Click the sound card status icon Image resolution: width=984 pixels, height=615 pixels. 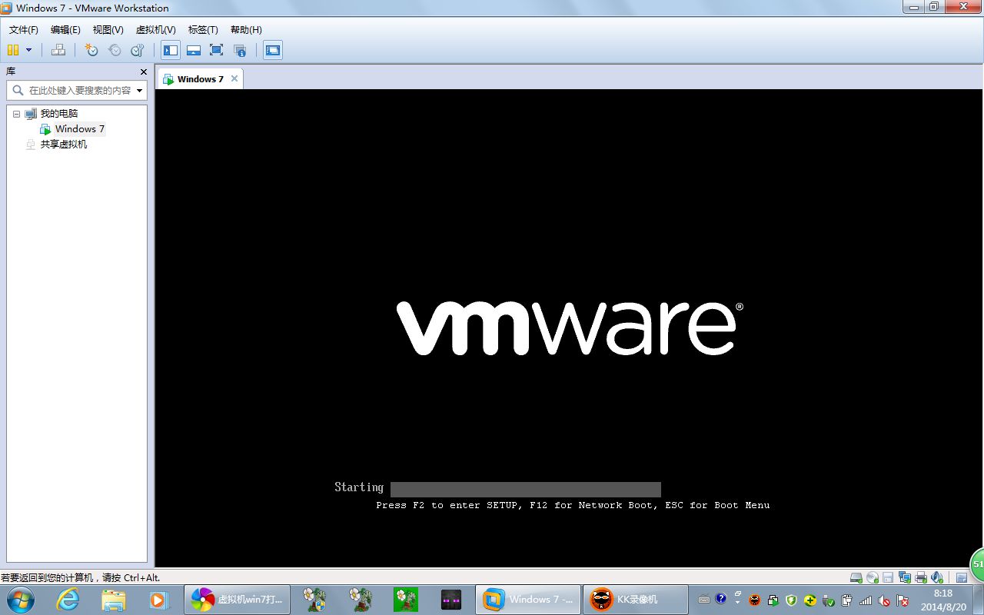click(x=936, y=577)
